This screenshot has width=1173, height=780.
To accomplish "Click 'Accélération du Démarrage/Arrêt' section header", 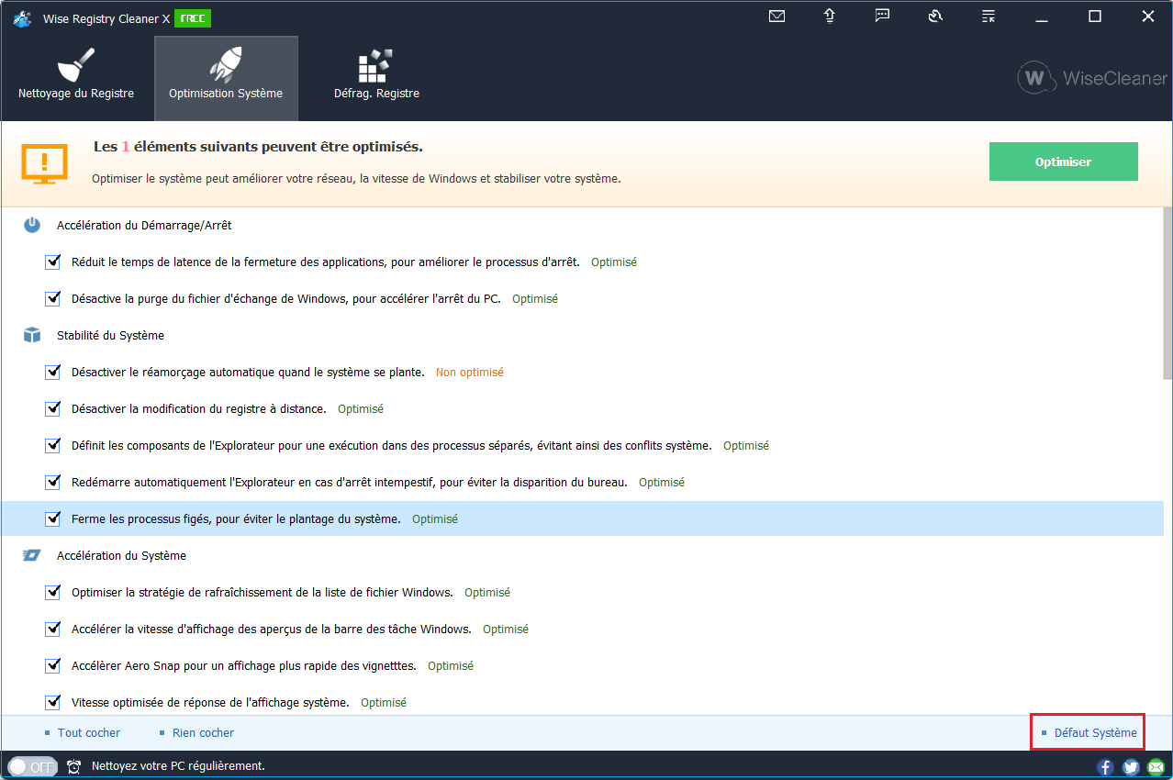I will click(x=144, y=225).
